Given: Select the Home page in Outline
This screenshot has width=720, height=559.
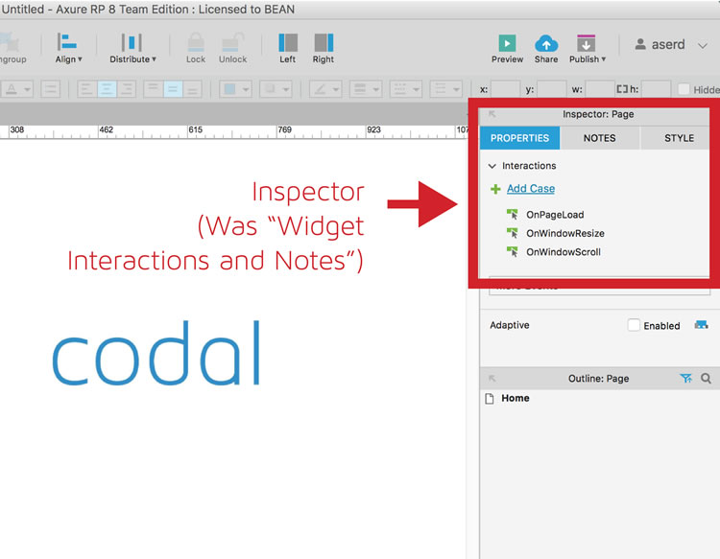Looking at the screenshot, I should coord(516,398).
